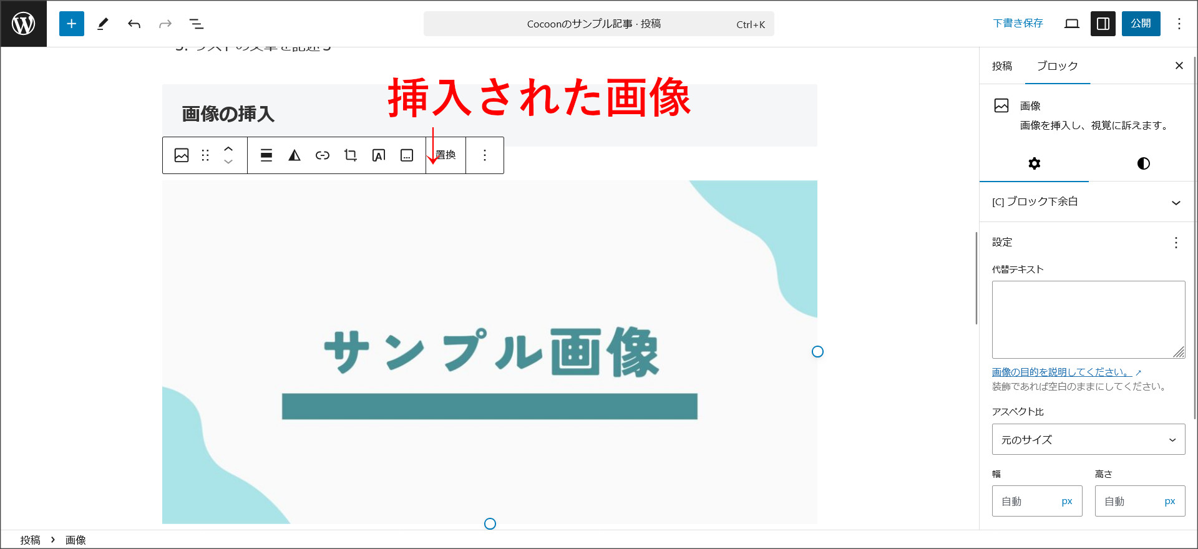Open the top-right options kebab menu
1198x549 pixels.
point(1179,24)
